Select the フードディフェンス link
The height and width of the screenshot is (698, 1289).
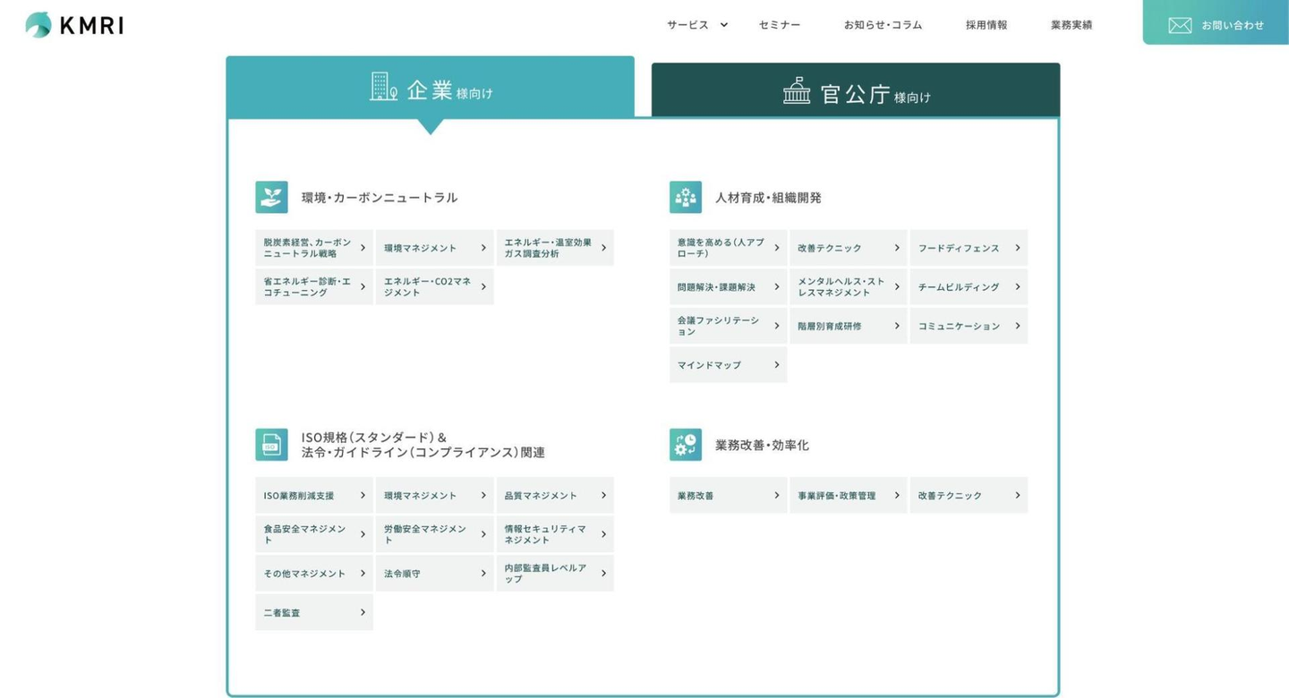[968, 248]
